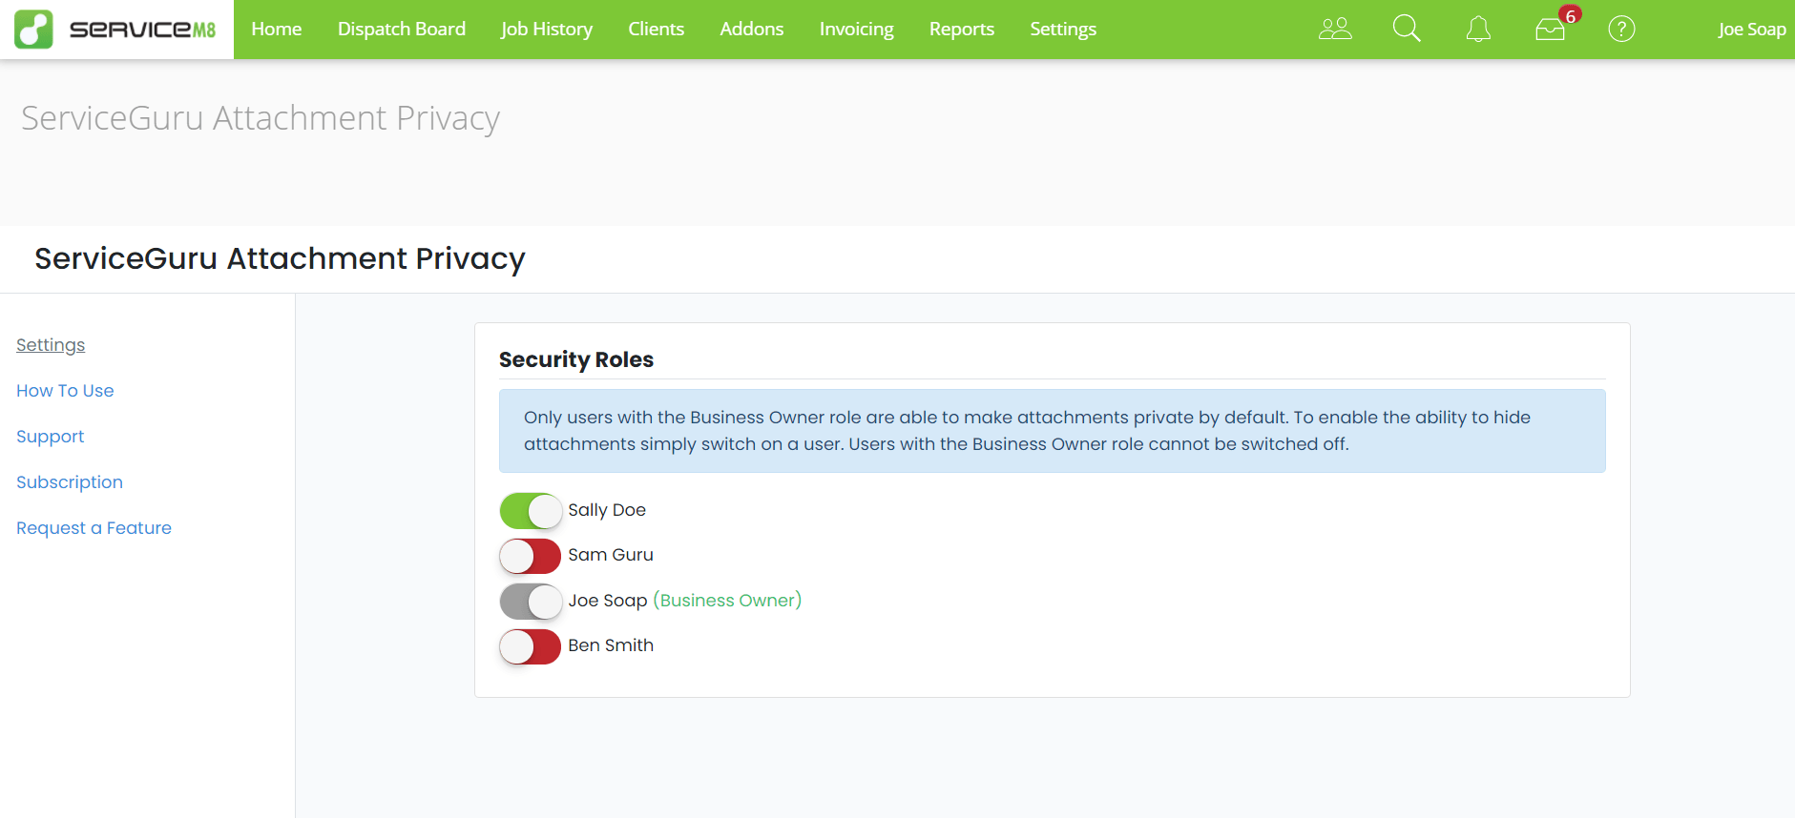Navigate to Clients menu

click(657, 30)
